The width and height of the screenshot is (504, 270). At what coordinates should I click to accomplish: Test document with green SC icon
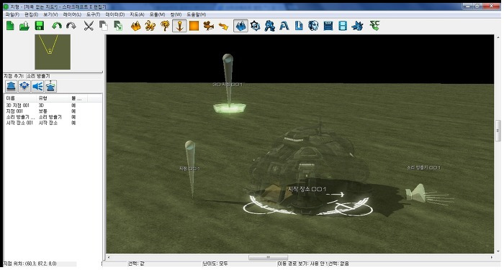375,25
